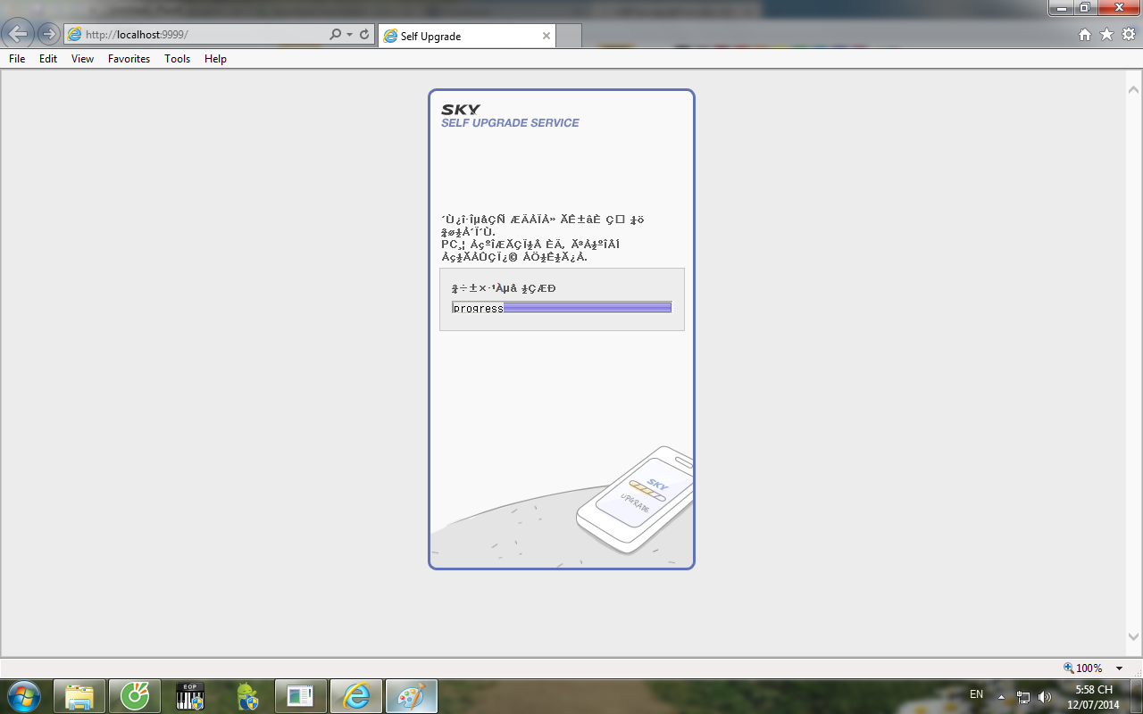This screenshot has height=714, width=1143.
Task: Click the address bar URL localhost:9999
Action: (138, 35)
